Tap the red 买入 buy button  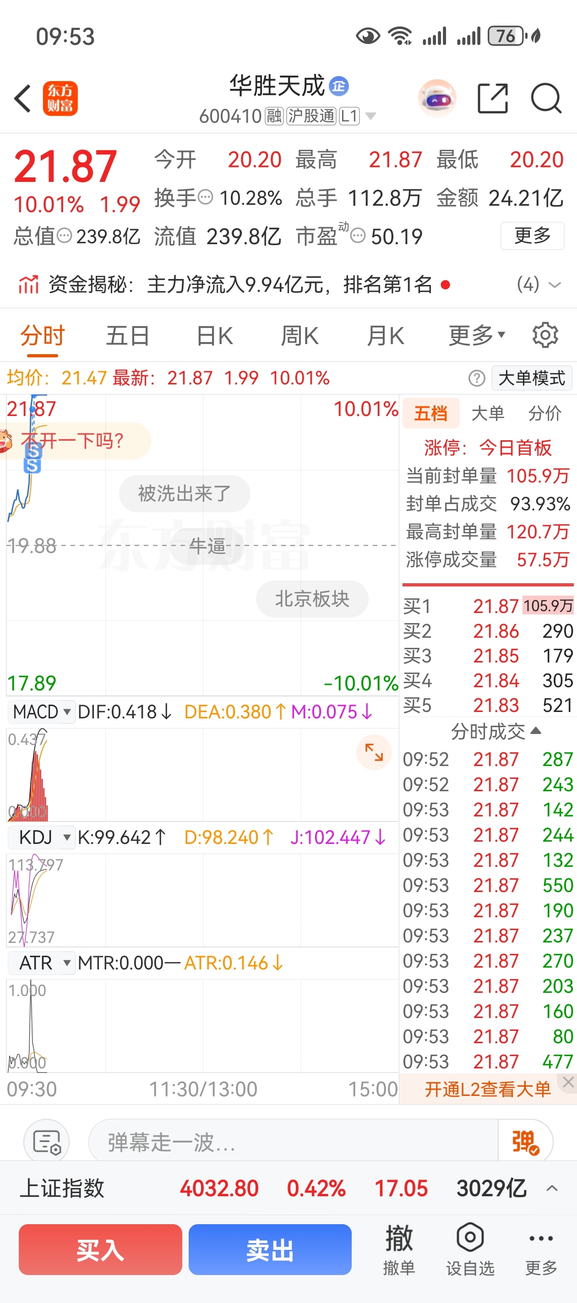point(100,1249)
